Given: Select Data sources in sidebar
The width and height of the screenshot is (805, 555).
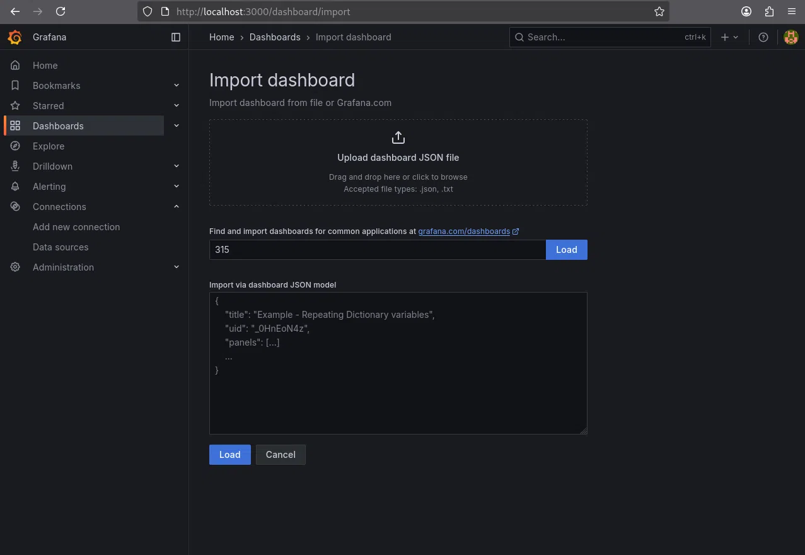Looking at the screenshot, I should [x=61, y=247].
